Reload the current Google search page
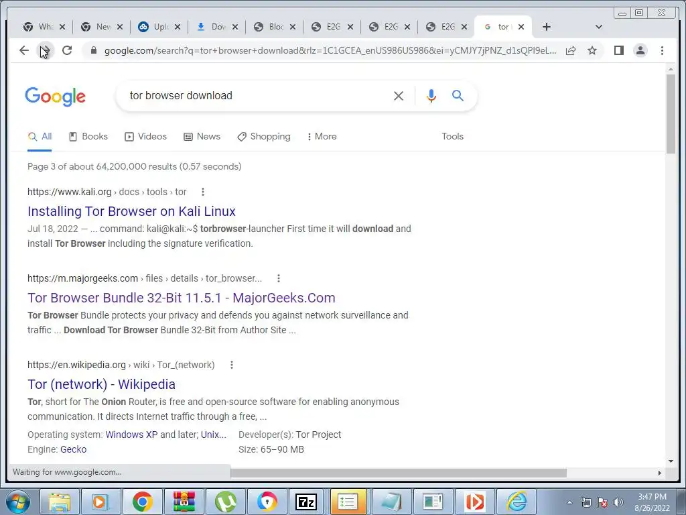Screen dimensions: 686x515 click(67, 50)
